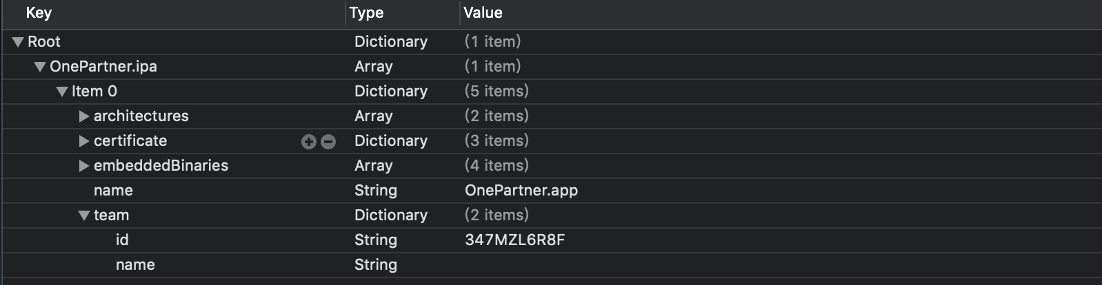Click the Type column header

(x=366, y=13)
